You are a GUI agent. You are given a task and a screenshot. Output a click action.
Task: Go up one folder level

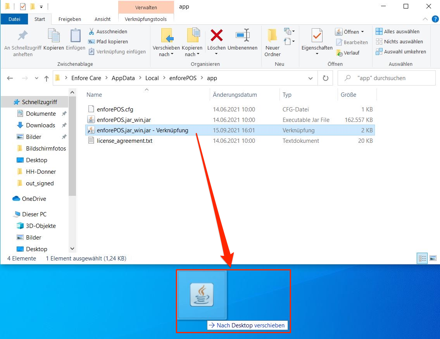click(x=46, y=78)
